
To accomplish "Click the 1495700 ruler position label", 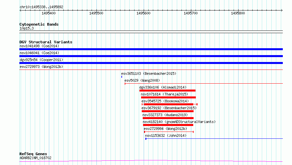I will (191, 13).
